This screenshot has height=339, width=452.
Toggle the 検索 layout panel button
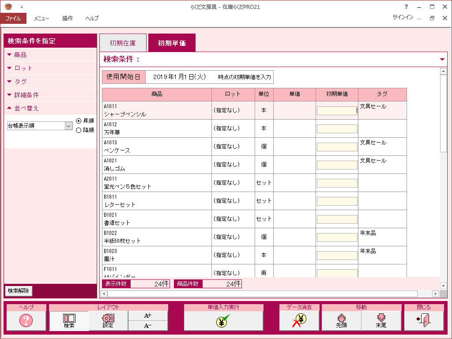coord(69,320)
